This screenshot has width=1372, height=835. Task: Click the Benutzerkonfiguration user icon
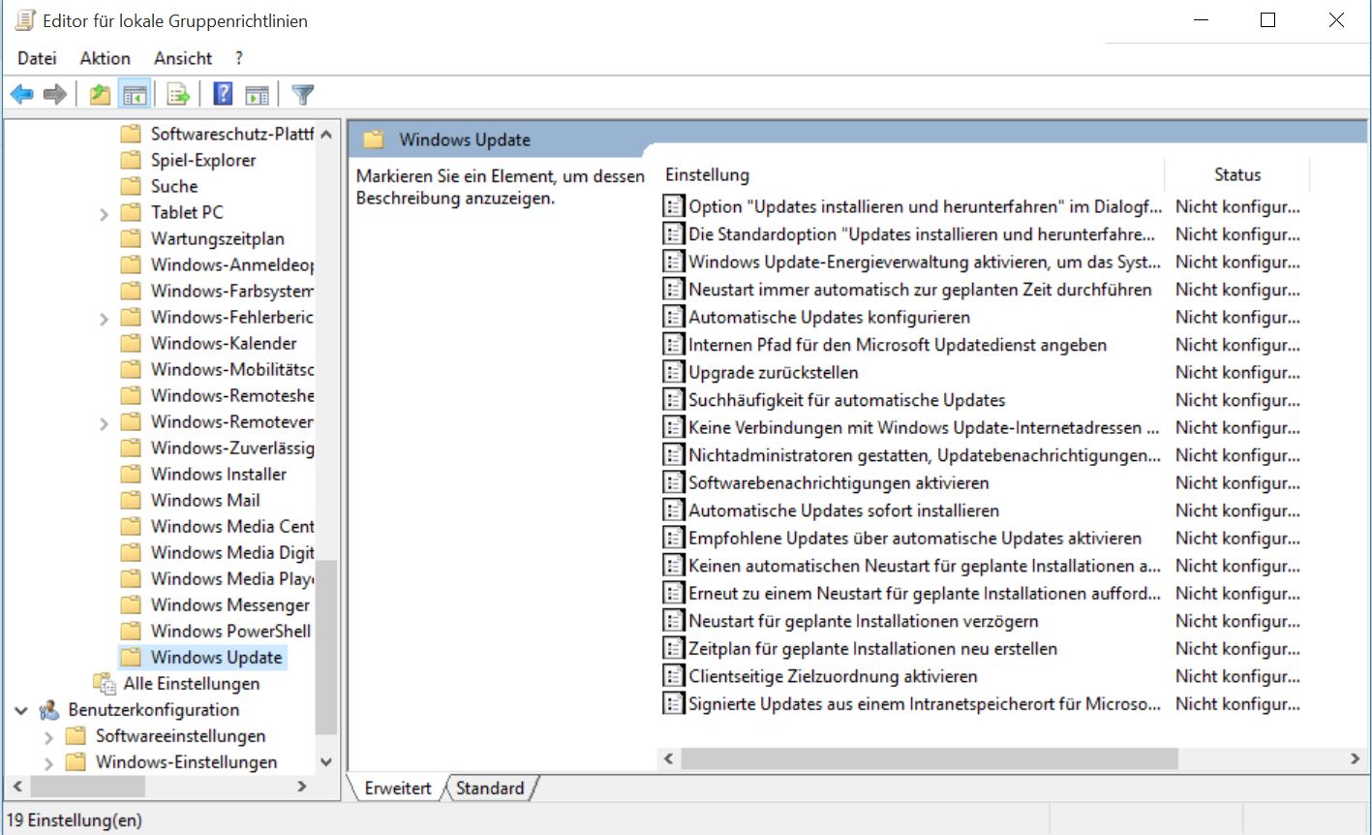pyautogui.click(x=49, y=710)
